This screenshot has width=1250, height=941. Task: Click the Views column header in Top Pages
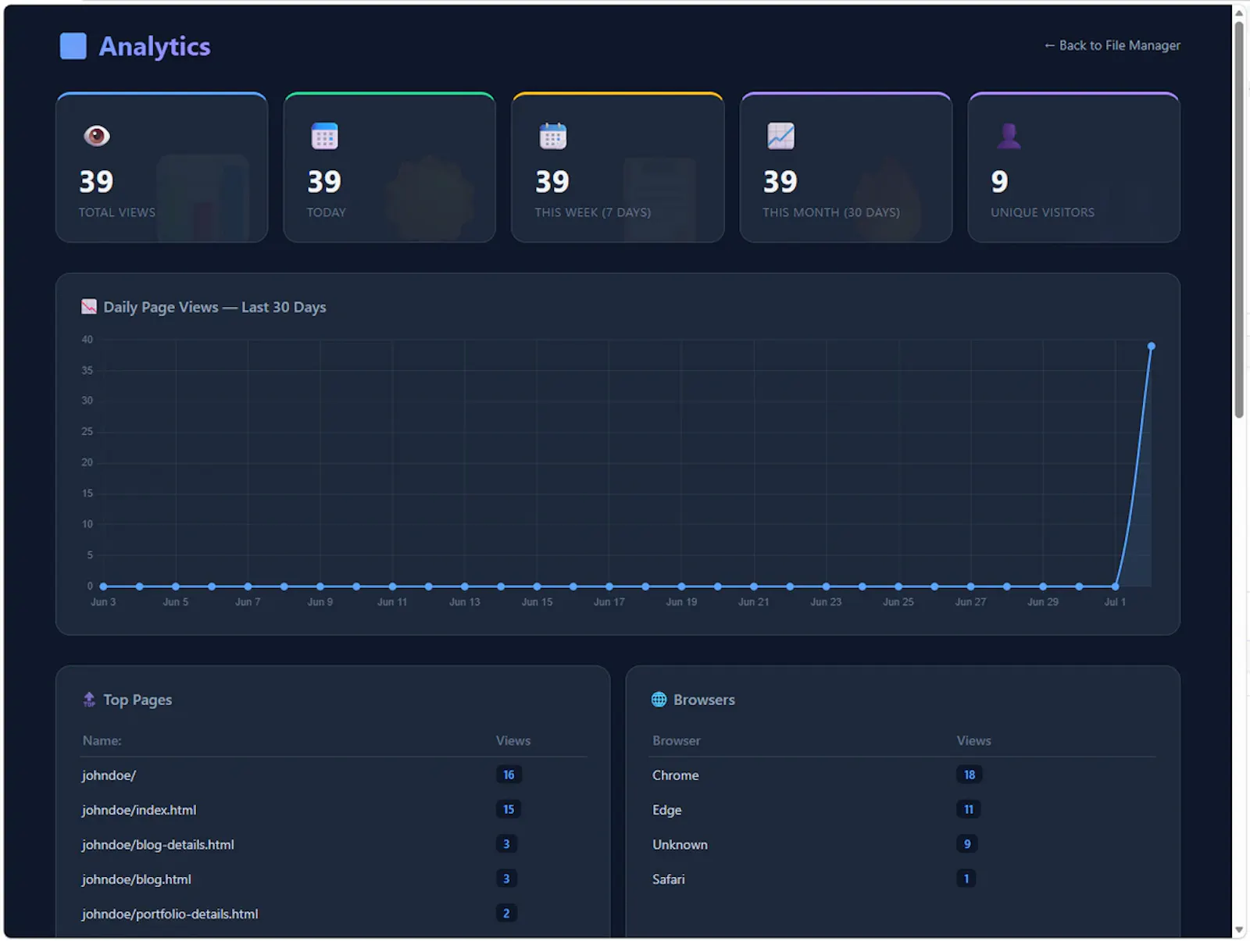tap(513, 740)
